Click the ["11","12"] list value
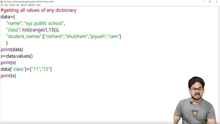This screenshot has width=220, height=124. click(x=41, y=69)
